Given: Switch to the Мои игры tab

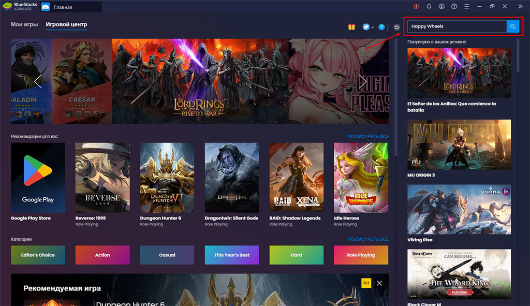Looking at the screenshot, I should pos(24,24).
